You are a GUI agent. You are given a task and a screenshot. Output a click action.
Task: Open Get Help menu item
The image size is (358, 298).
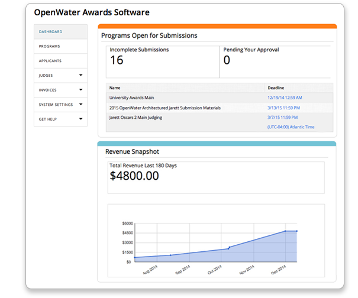tap(60, 119)
